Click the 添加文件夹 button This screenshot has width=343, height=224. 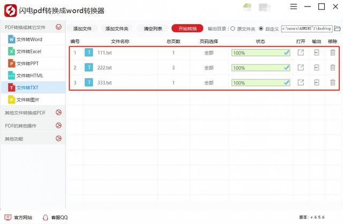point(117,28)
